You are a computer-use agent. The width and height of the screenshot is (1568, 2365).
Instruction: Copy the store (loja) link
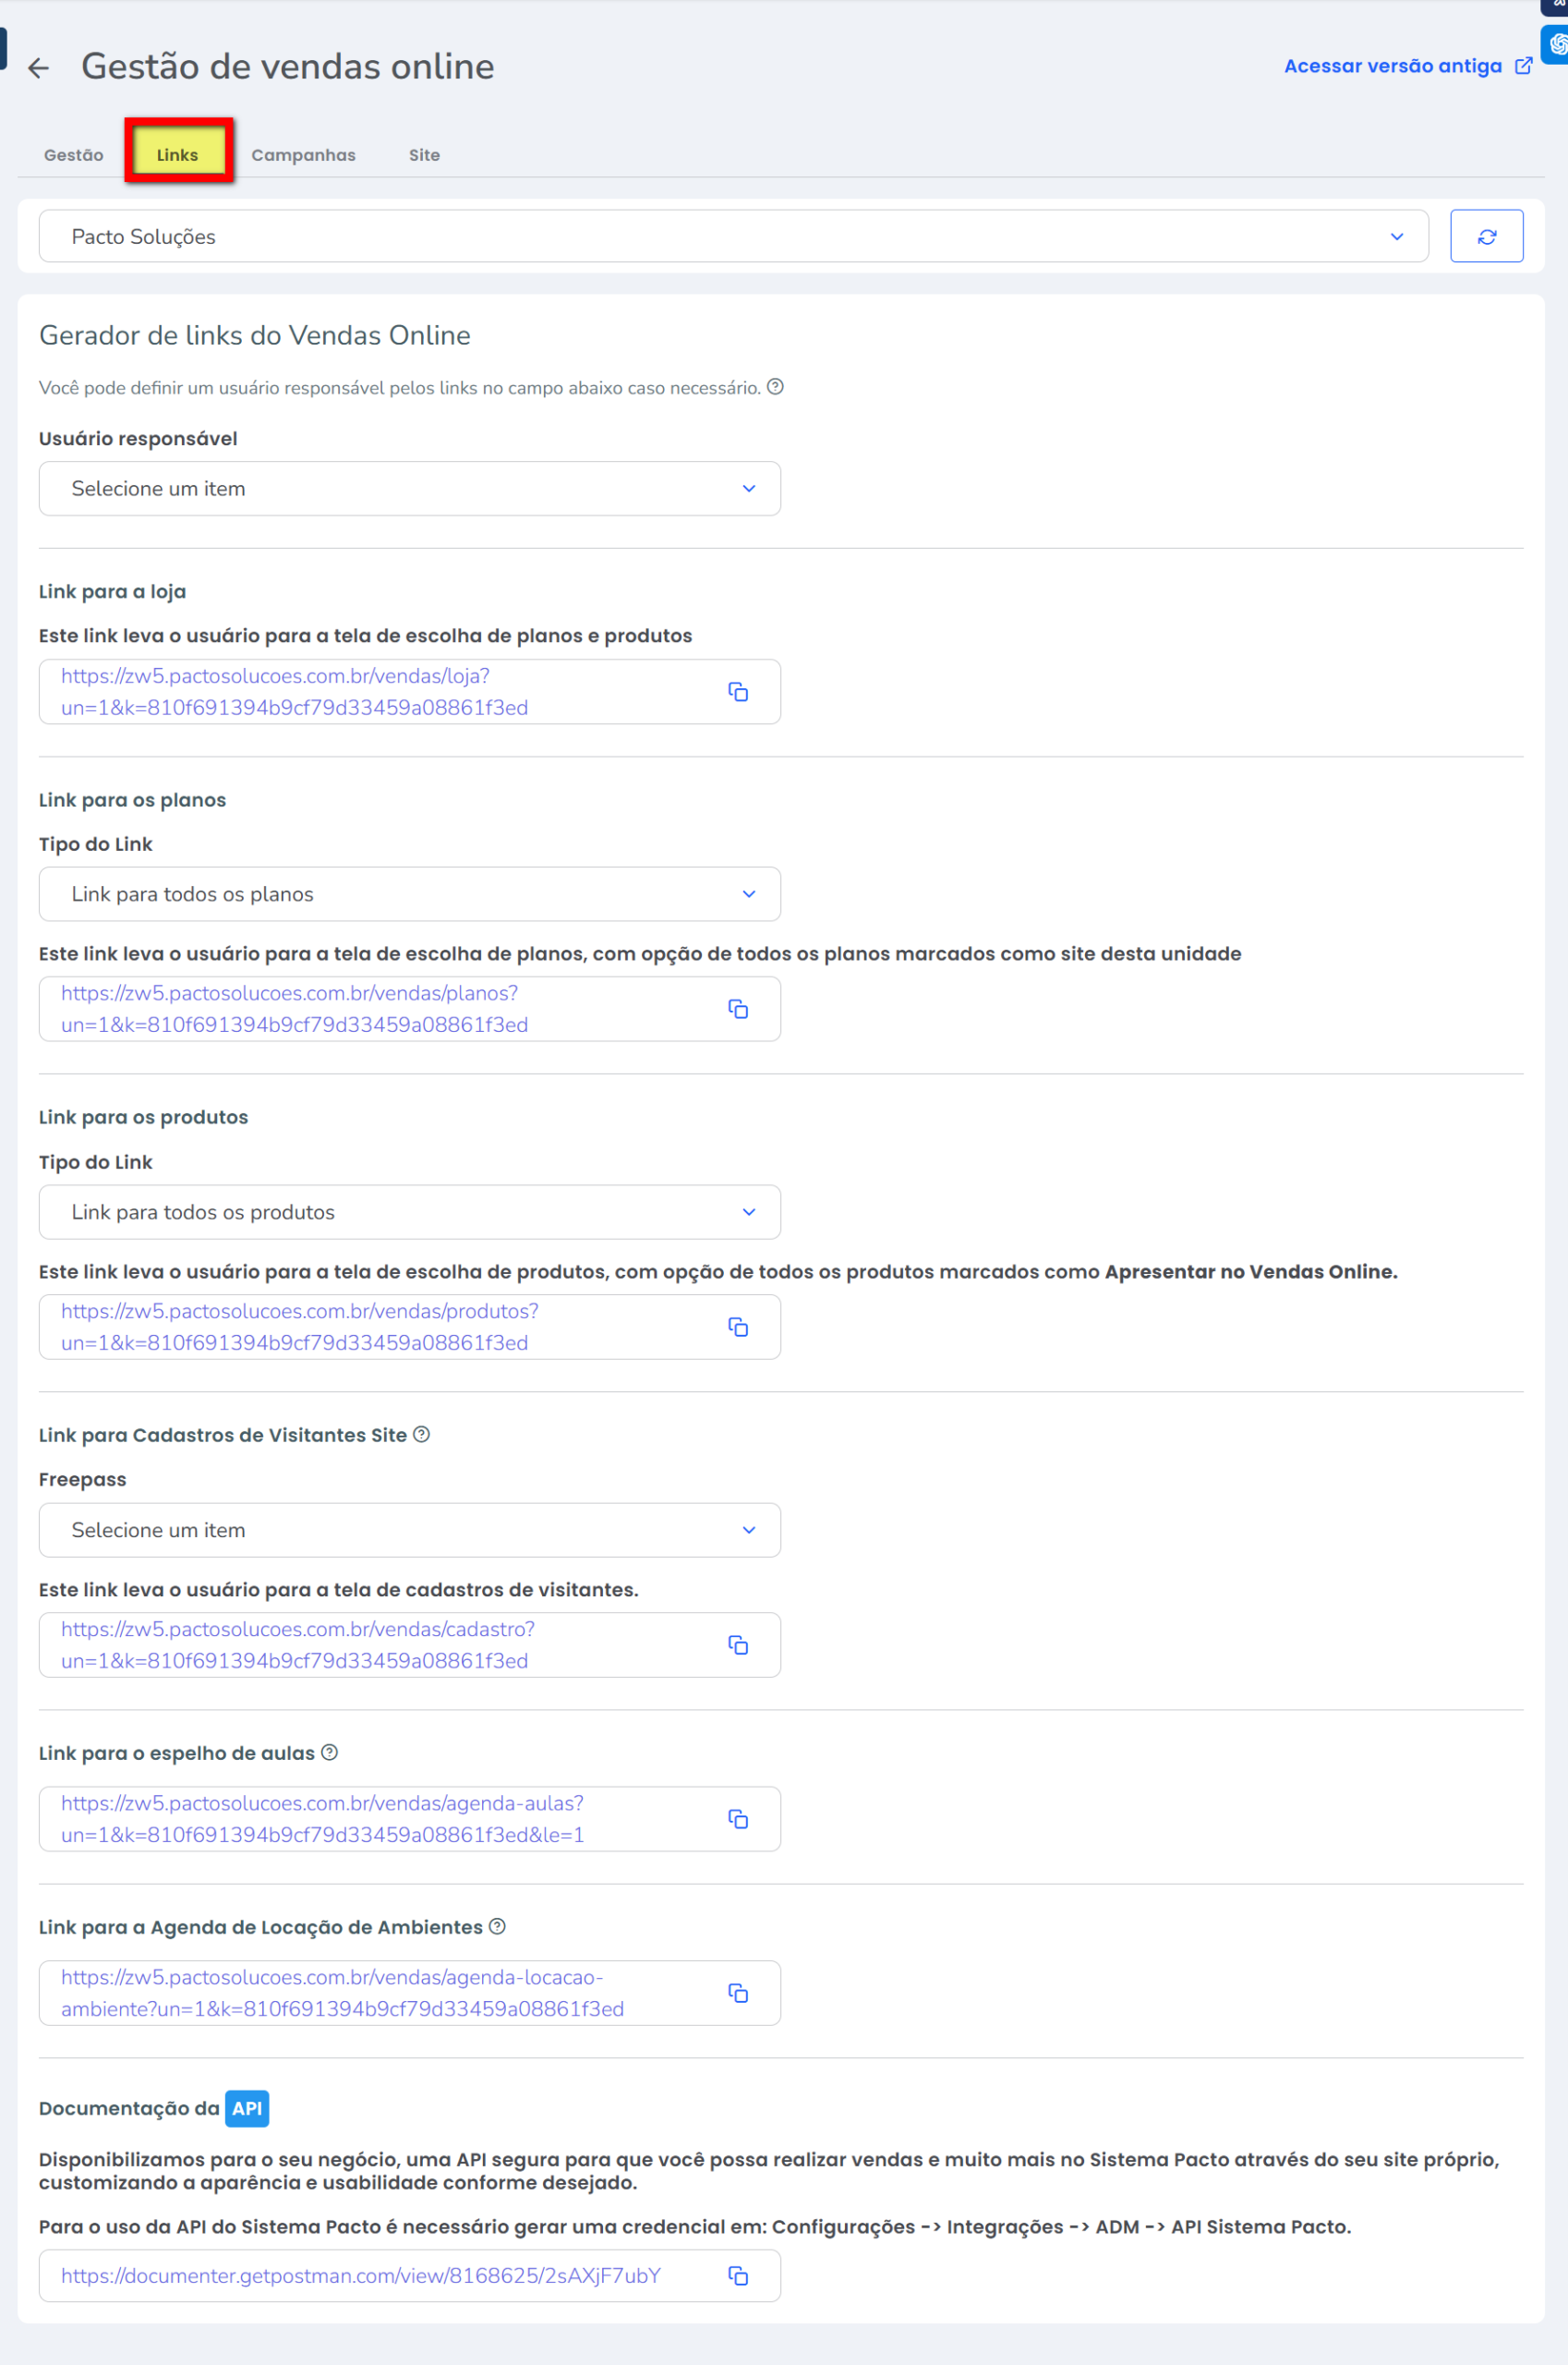(x=738, y=692)
